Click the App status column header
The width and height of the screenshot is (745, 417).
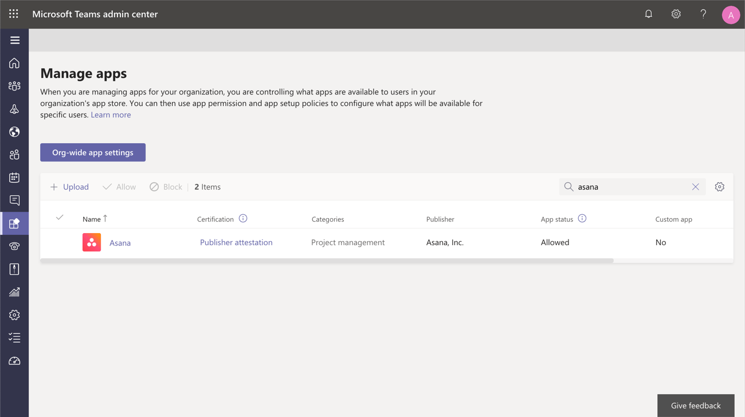(557, 219)
